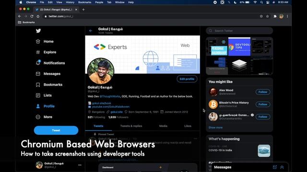Open the COVID-19 trend mask thumbnail
The image size is (307, 172).
tap(264, 151)
